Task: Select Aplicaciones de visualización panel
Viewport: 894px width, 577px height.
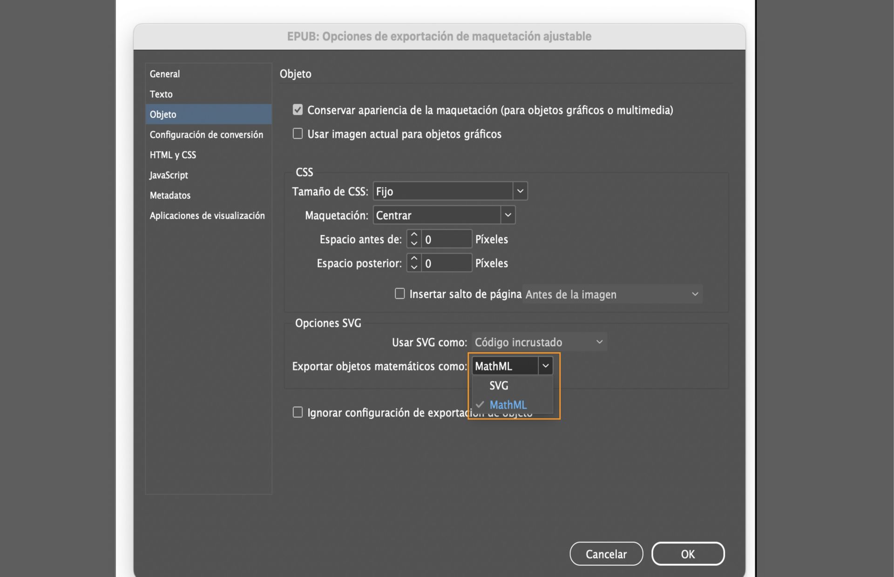Action: (x=207, y=215)
